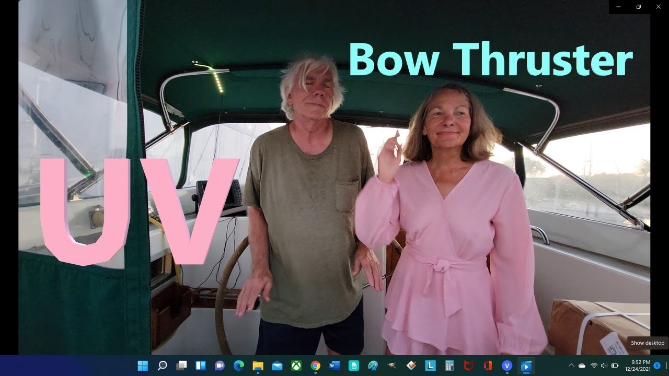This screenshot has height=376, width=669.
Task: Open Google Chrome from the taskbar
Action: (315, 366)
